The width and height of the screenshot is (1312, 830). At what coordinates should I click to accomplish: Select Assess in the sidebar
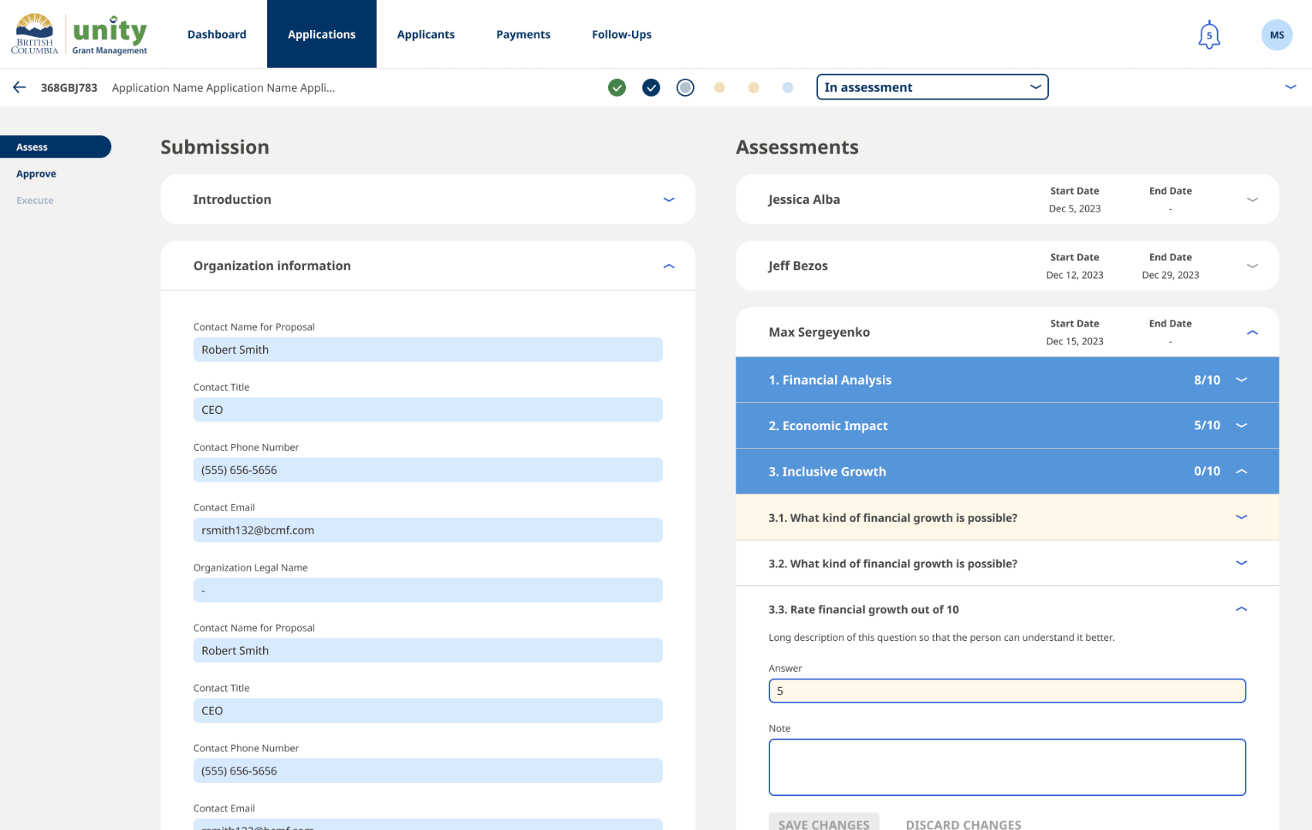[56, 147]
